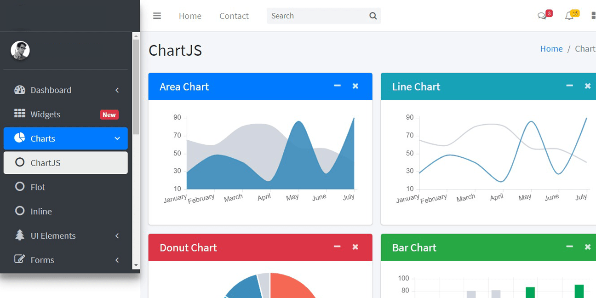Open the Forms menu item
This screenshot has height=298, width=596.
(x=66, y=260)
